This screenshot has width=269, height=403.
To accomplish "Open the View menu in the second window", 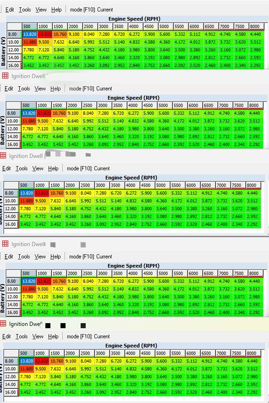I will pos(40,89).
